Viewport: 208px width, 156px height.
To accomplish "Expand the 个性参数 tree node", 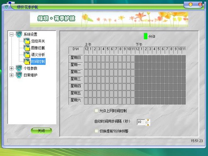I will tap(12, 68).
